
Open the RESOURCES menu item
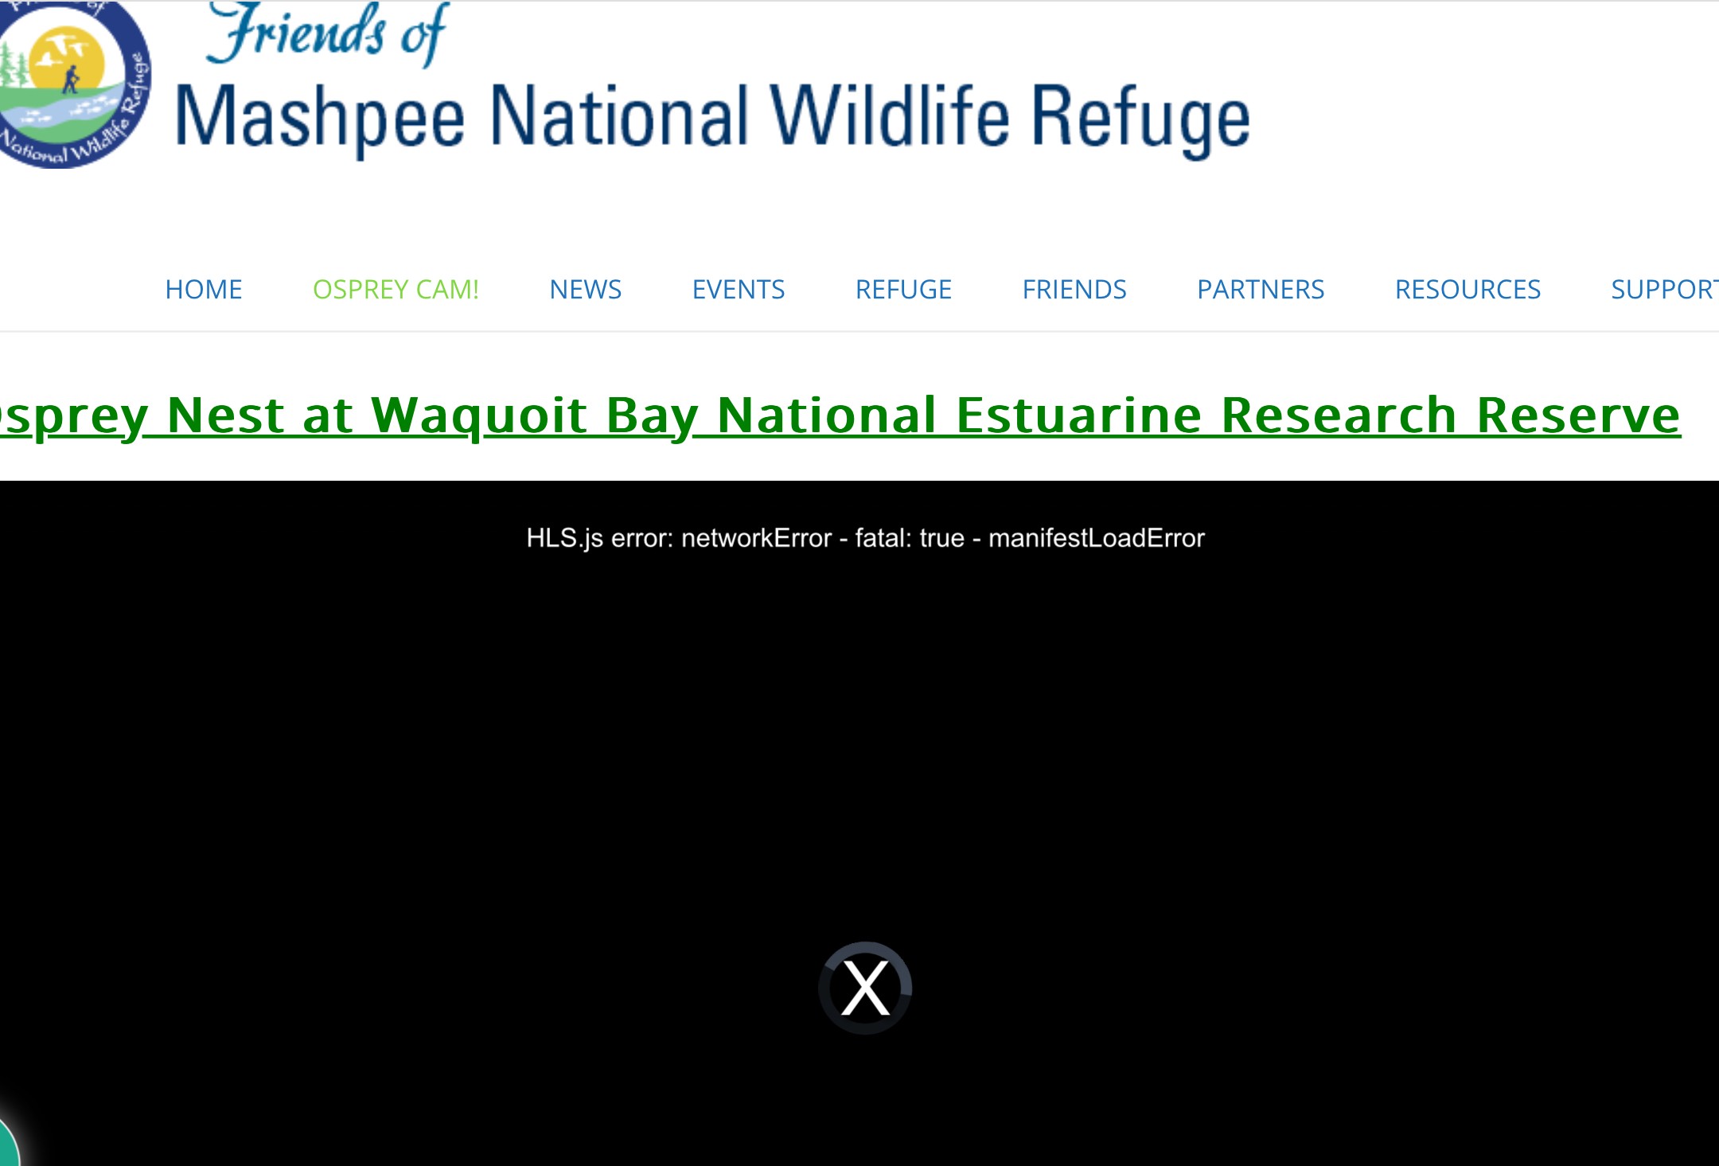pos(1468,289)
